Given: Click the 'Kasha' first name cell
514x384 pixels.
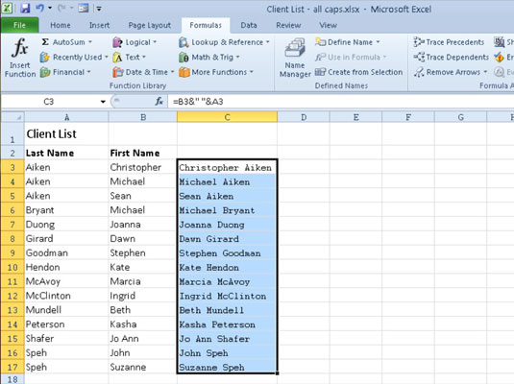Looking at the screenshot, I should (143, 324).
